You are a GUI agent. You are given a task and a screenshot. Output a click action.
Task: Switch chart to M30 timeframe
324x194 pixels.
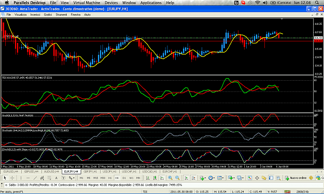(103, 178)
